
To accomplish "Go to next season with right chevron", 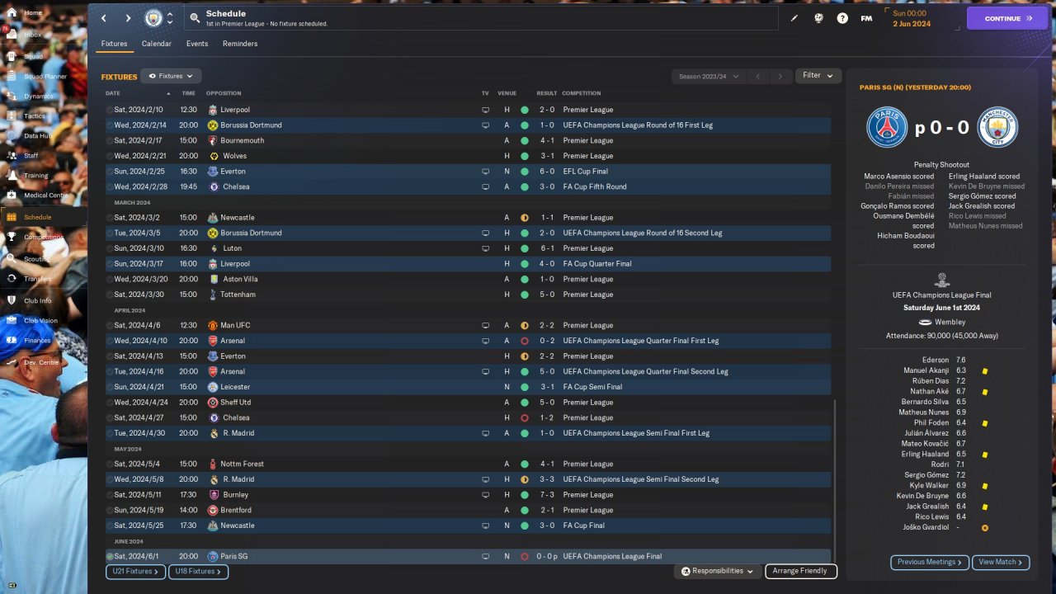I will [780, 77].
